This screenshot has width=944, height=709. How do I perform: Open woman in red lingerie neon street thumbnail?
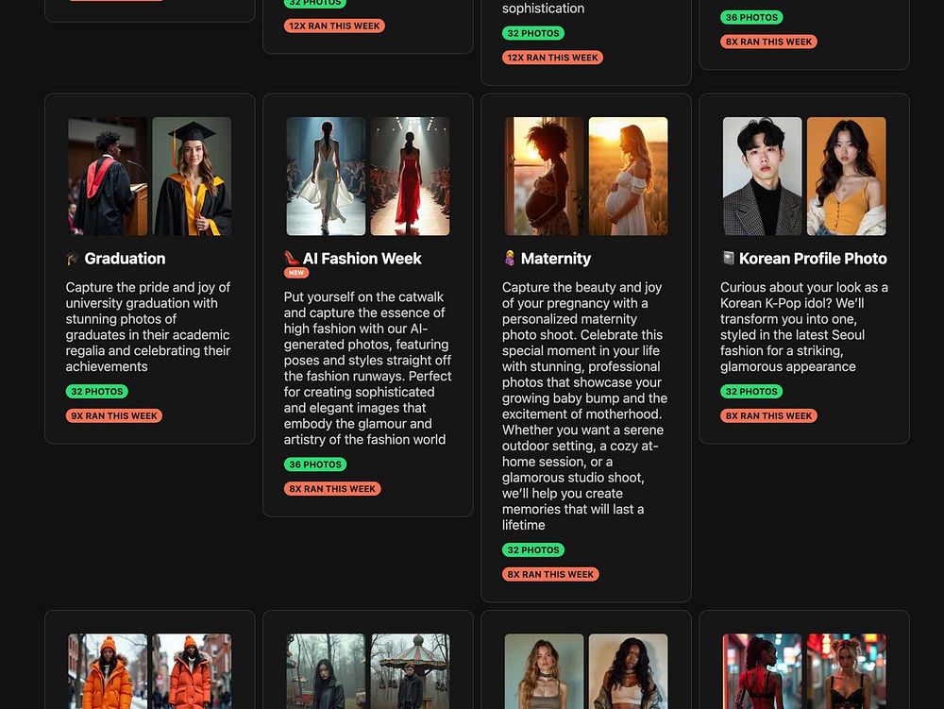coord(762,671)
